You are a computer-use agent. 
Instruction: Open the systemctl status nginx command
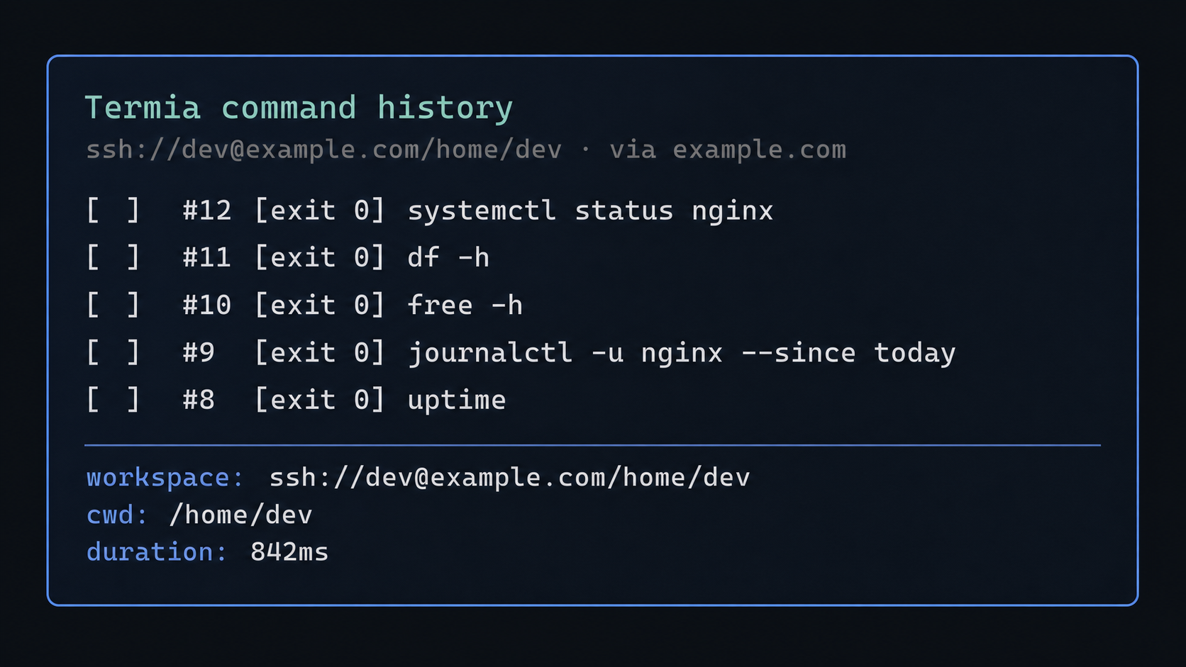coord(590,211)
